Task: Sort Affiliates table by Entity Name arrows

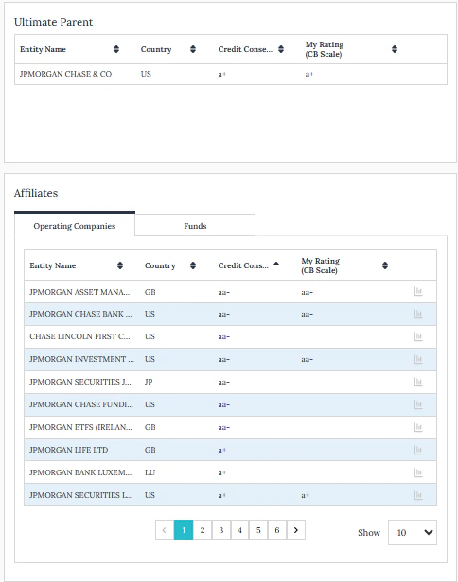Action: 119,265
